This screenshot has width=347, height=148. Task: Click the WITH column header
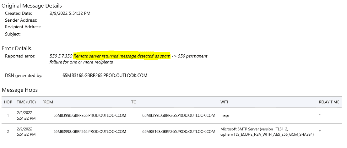(225, 102)
